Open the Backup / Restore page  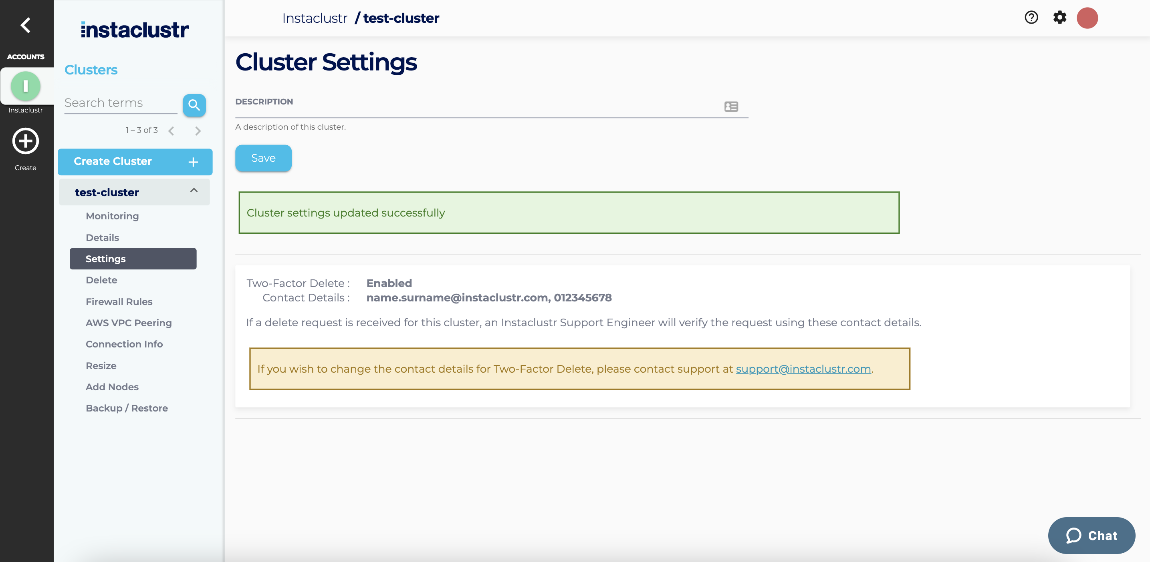coord(127,408)
